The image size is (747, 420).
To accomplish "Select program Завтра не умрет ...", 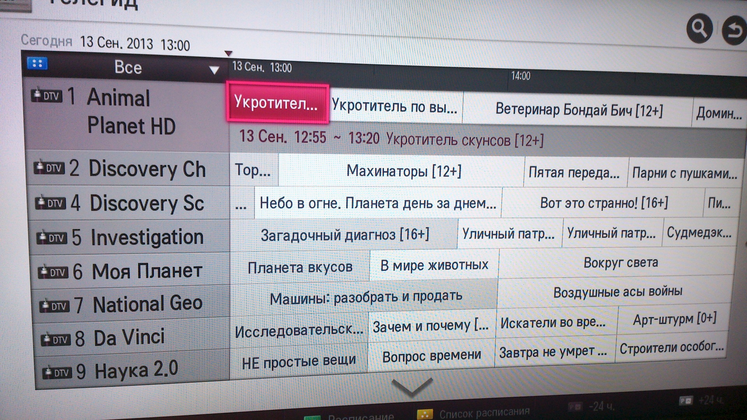I will (555, 352).
